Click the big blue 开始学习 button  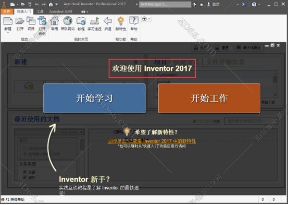pyautogui.click(x=95, y=98)
